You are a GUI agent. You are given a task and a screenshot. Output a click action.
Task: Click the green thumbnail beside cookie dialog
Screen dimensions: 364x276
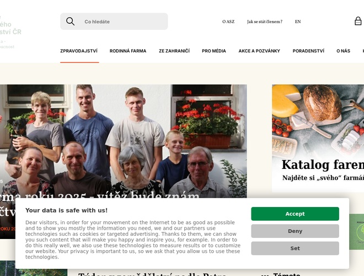pyautogui.click(x=357, y=232)
